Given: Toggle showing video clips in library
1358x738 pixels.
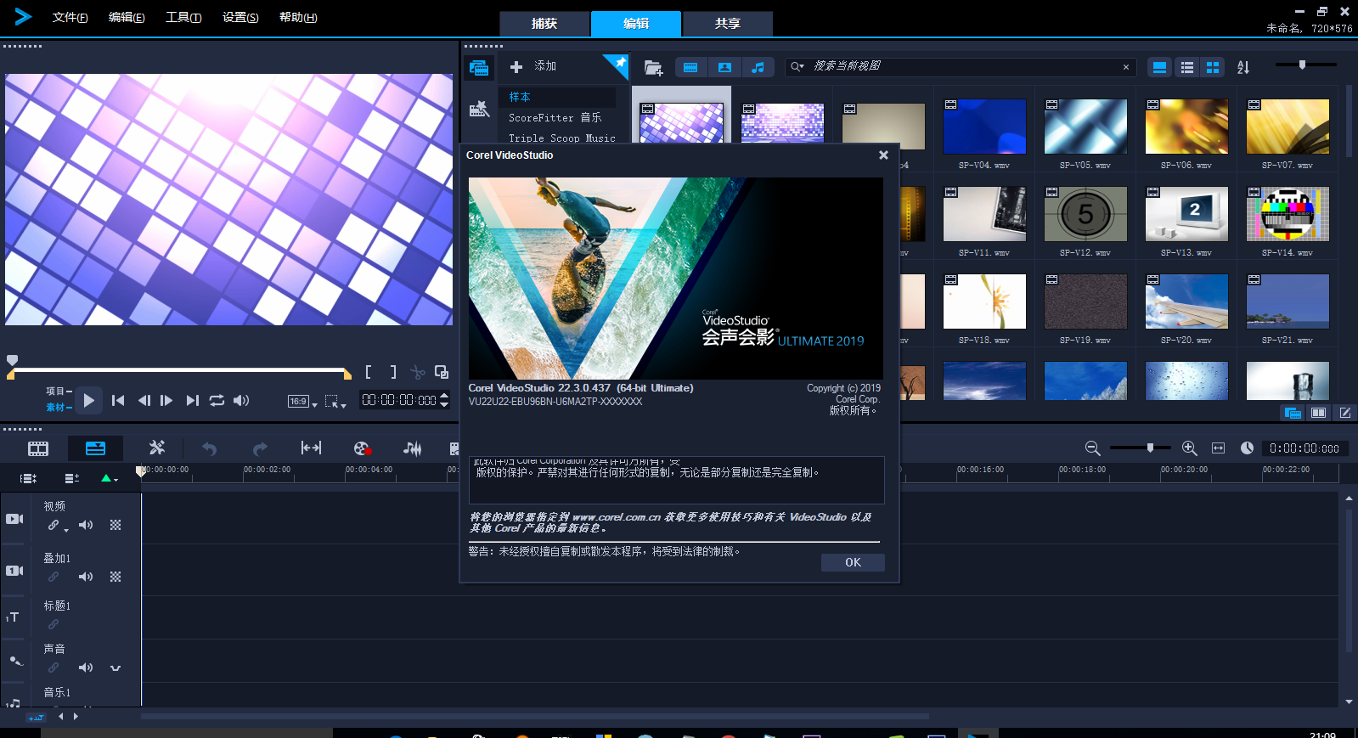Looking at the screenshot, I should tap(690, 67).
